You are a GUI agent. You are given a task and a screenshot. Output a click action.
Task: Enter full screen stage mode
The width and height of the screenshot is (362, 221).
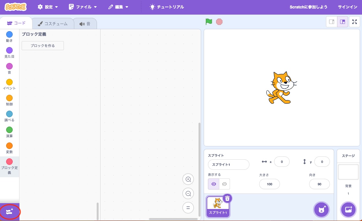[355, 22]
